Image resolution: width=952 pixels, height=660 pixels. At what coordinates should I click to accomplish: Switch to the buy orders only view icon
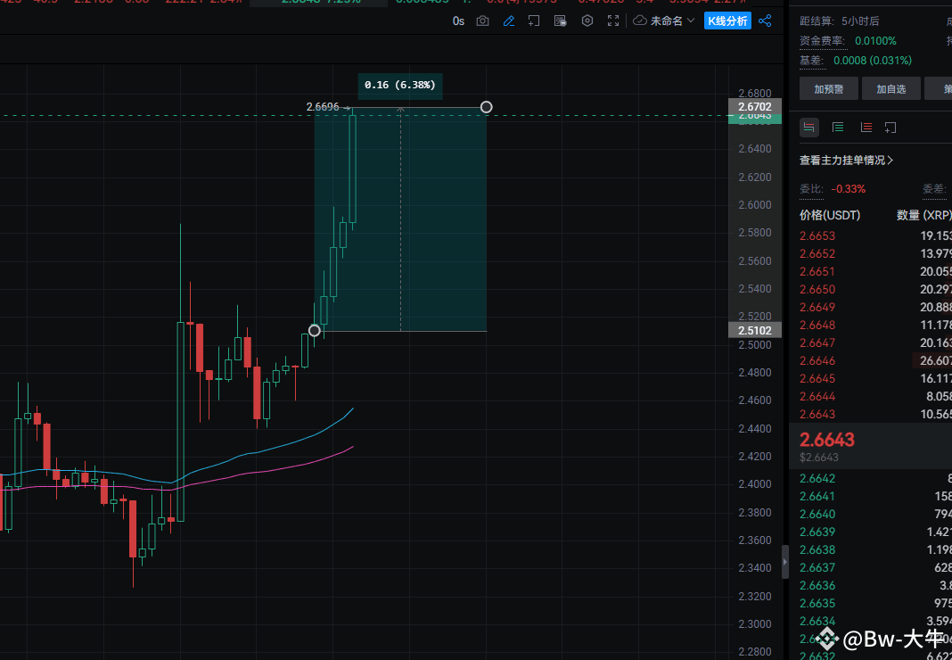(x=837, y=127)
